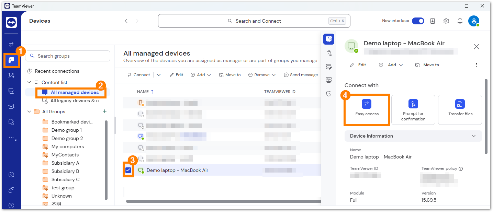The image size is (493, 212).
Task: Open the notifications bell
Action: pyautogui.click(x=460, y=21)
